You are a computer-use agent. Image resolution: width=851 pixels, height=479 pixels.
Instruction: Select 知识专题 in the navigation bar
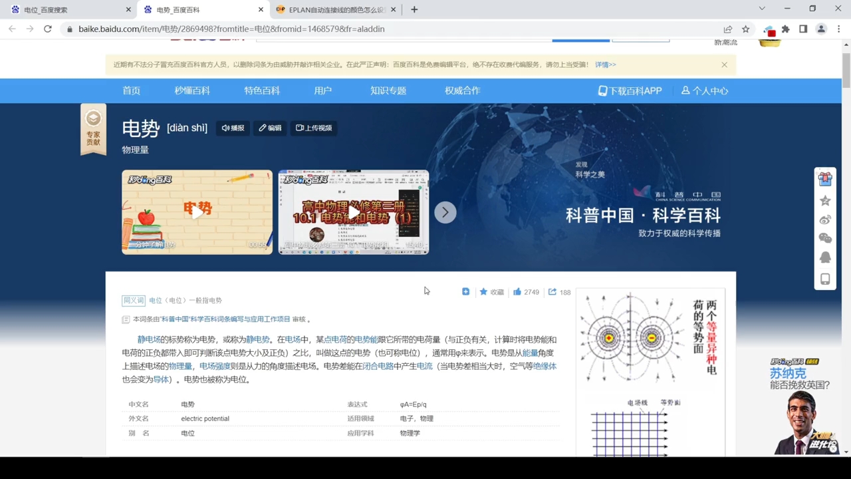(388, 90)
